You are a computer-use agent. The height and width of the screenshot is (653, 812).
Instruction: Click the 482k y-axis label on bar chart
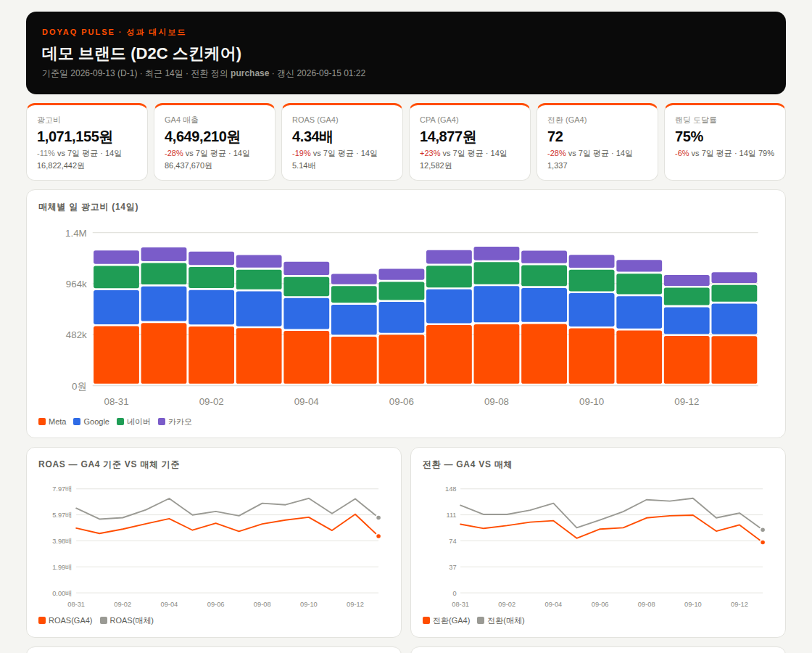[76, 334]
